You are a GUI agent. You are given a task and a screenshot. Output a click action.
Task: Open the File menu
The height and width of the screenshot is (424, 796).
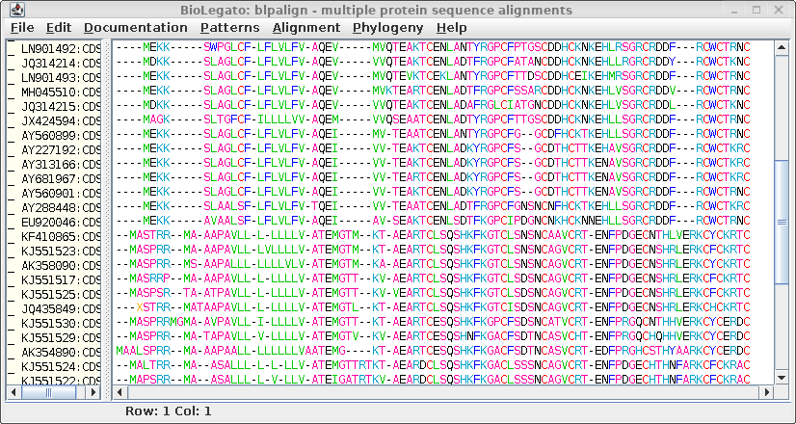[x=21, y=28]
